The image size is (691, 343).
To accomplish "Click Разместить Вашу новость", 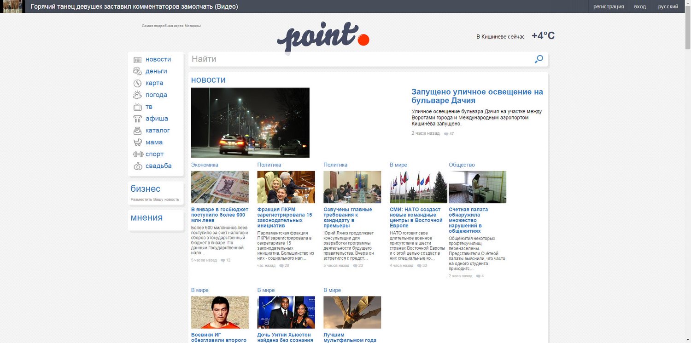I will pos(155,199).
